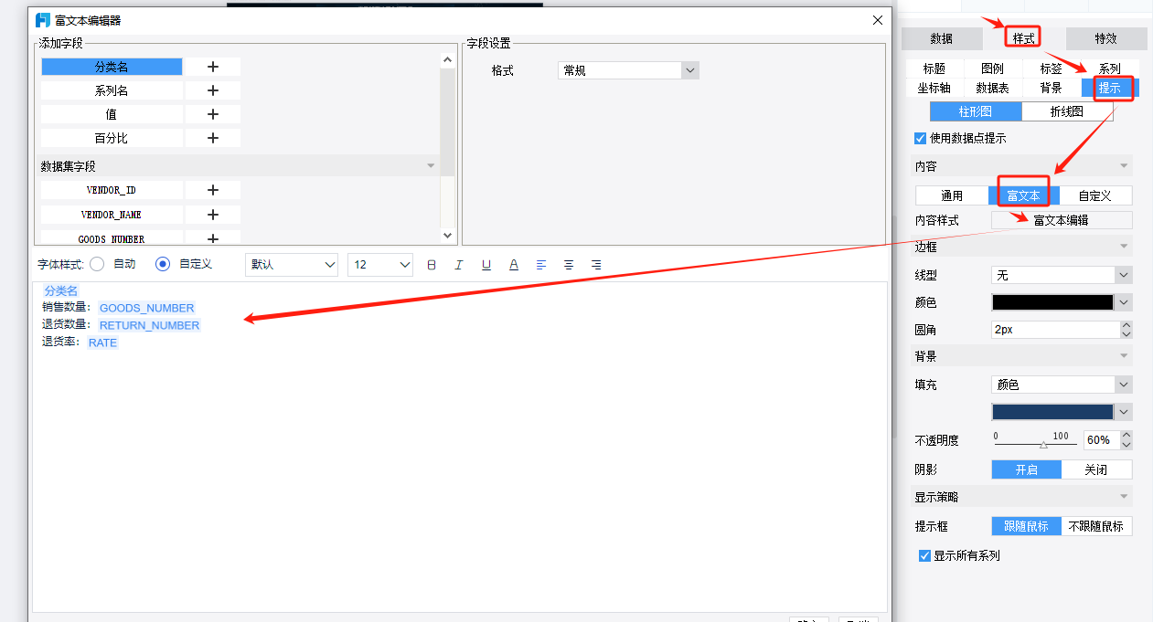Turn shadow on with 开启
This screenshot has height=622, width=1153.
pos(1027,469)
